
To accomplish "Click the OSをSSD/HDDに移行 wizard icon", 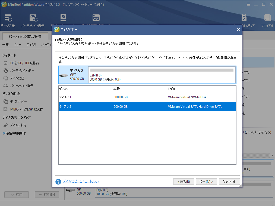I will (x=6, y=63).
